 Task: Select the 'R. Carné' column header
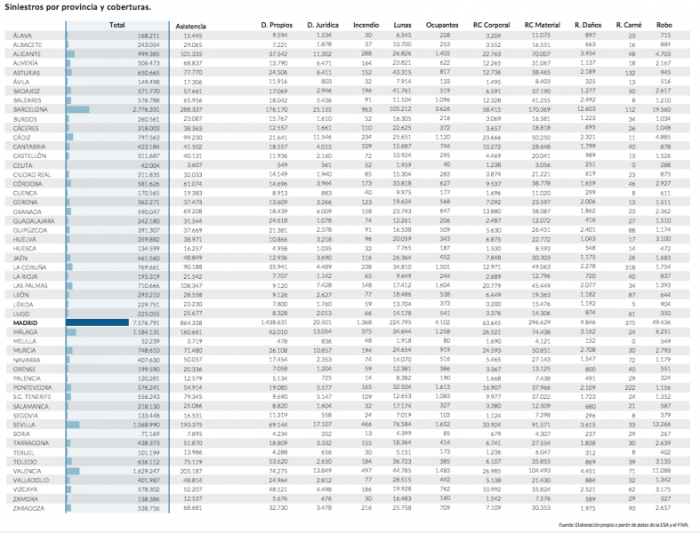[629, 25]
